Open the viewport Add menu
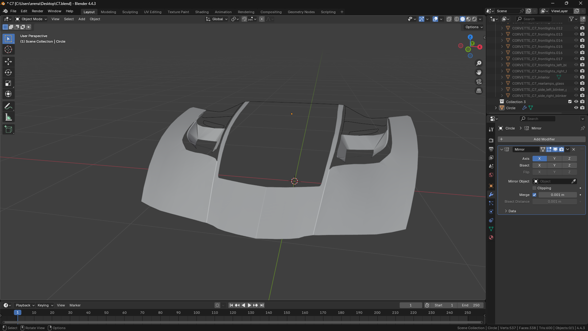 [82, 19]
